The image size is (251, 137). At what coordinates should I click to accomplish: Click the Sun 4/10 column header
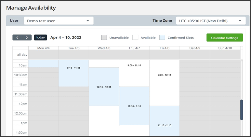(x=225, y=48)
